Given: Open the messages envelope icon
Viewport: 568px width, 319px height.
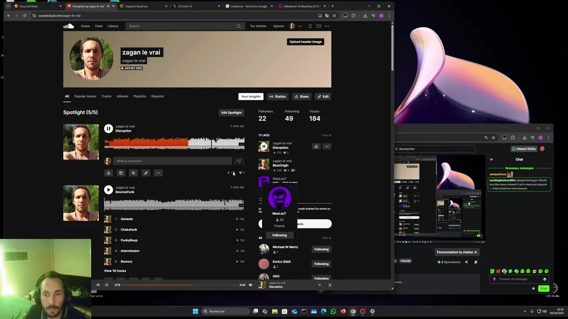Looking at the screenshot, I should tap(319, 26).
